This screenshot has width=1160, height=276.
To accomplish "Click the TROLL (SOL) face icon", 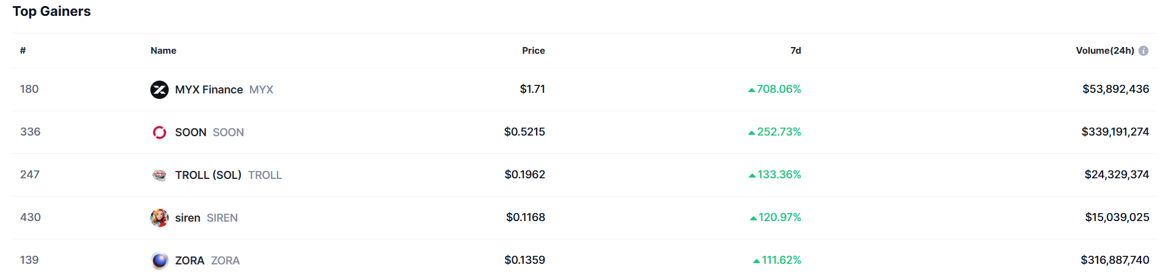I will click(160, 175).
